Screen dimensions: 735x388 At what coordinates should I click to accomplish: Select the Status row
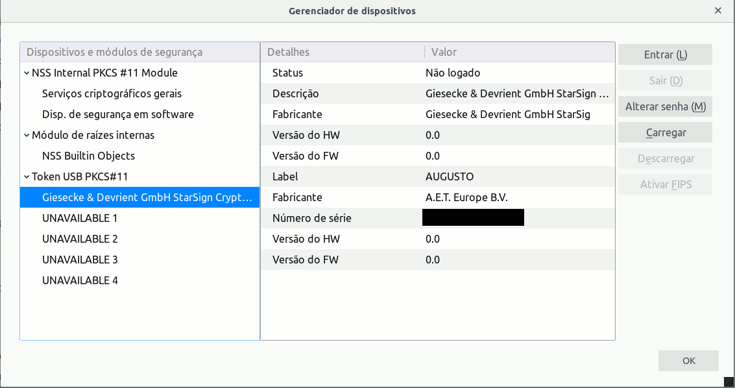click(438, 73)
